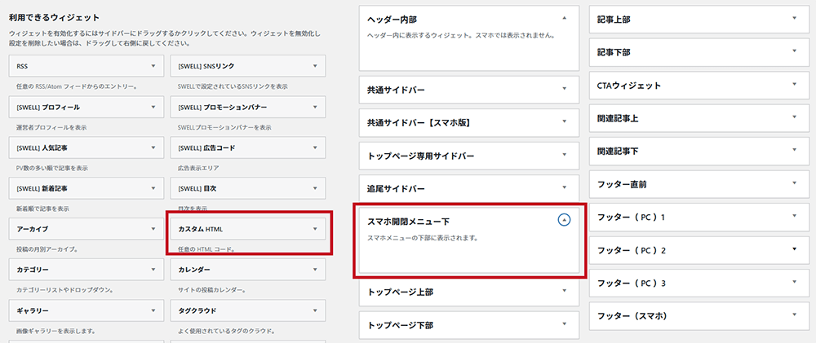Expand the アーカイブ widget arrow
This screenshot has width=816, height=343.
tap(153, 229)
